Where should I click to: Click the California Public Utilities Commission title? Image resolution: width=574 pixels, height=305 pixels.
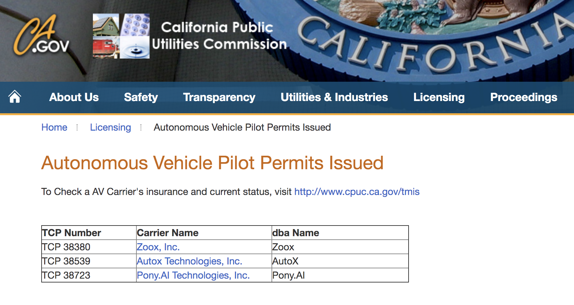click(x=219, y=36)
